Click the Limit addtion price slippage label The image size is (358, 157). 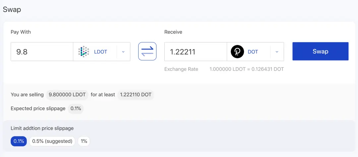tap(42, 128)
